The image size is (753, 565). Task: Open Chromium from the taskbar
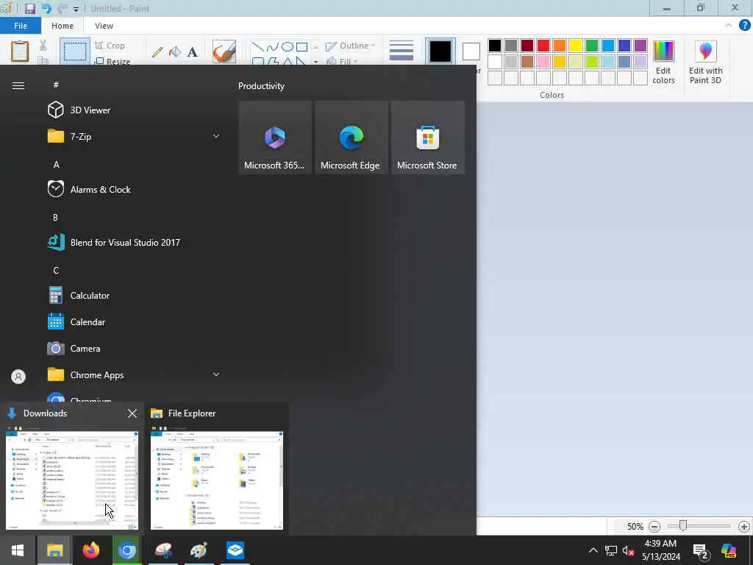pos(126,550)
